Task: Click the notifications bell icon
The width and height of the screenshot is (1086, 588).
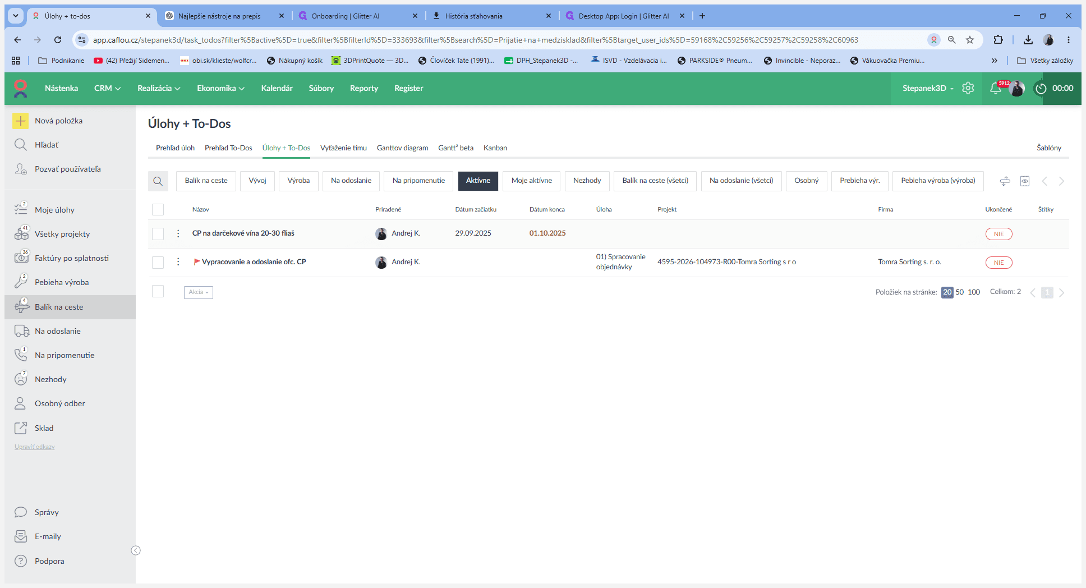Action: (x=996, y=88)
